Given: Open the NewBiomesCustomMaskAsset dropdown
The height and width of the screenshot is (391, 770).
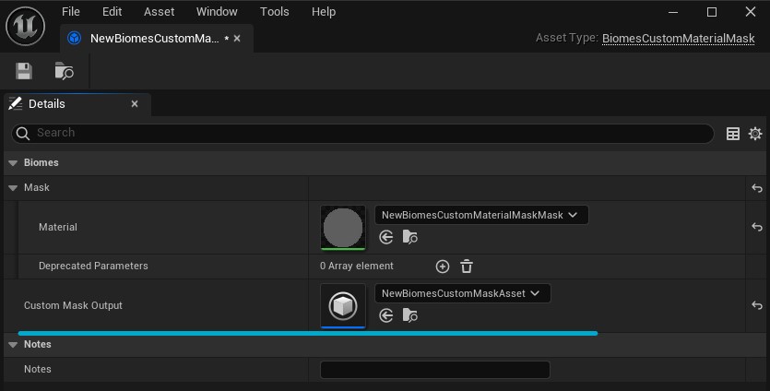Looking at the screenshot, I should 463,294.
